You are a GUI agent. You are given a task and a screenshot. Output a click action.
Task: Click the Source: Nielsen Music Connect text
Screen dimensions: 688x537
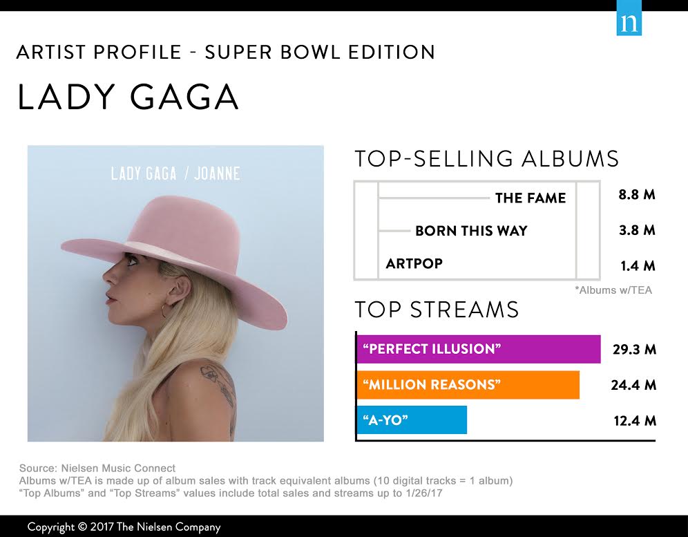97,468
